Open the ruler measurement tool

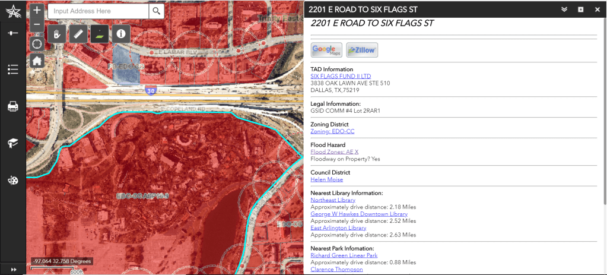point(78,33)
